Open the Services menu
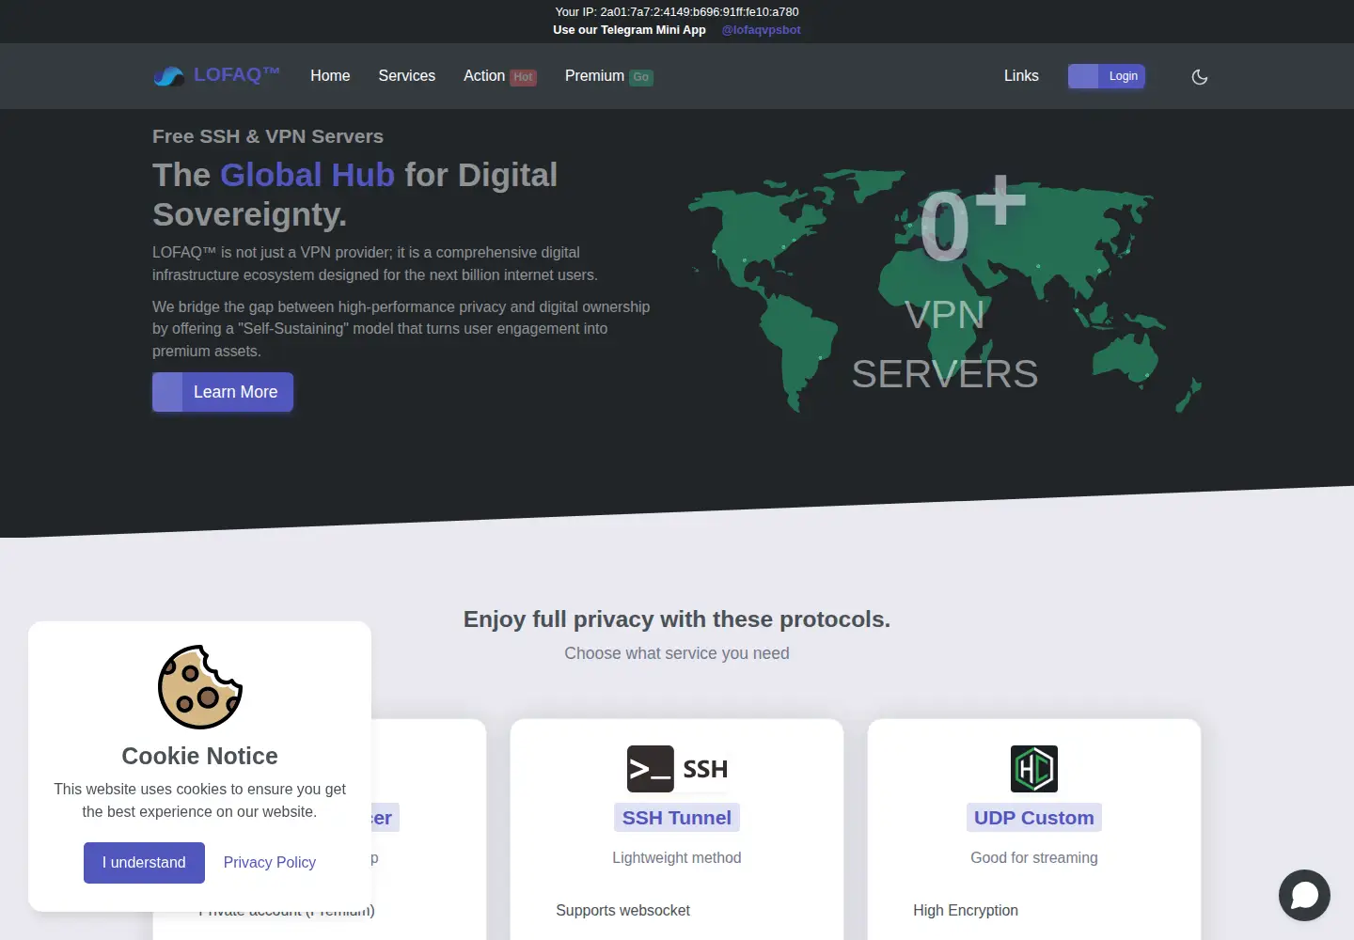1354x940 pixels. 407,76
